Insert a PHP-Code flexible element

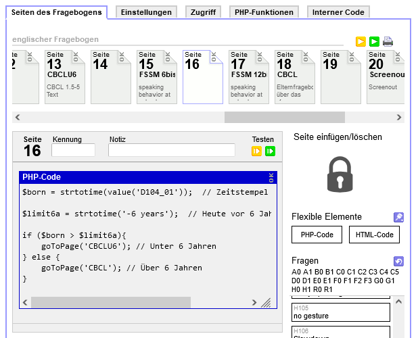pos(317,235)
